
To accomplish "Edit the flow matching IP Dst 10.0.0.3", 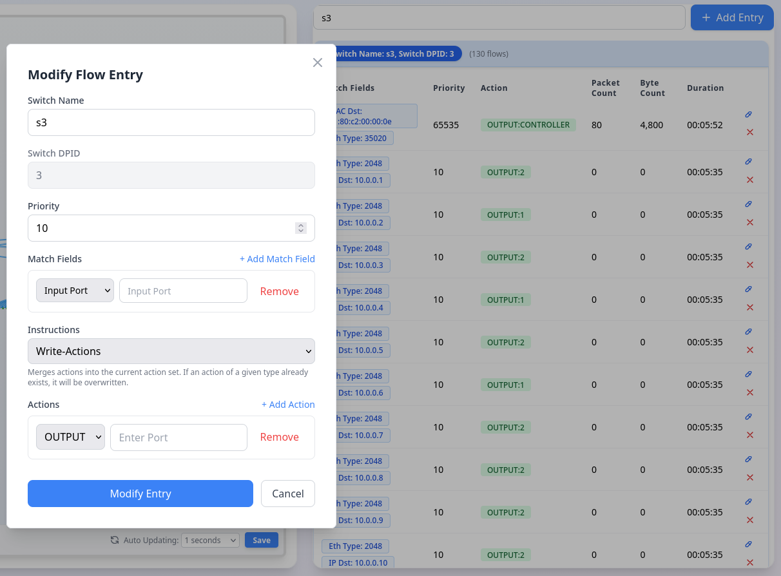I will (748, 247).
